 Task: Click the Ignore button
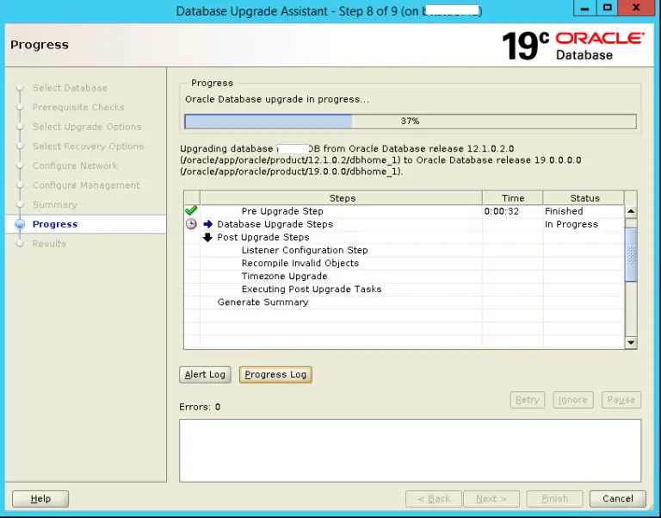point(573,400)
